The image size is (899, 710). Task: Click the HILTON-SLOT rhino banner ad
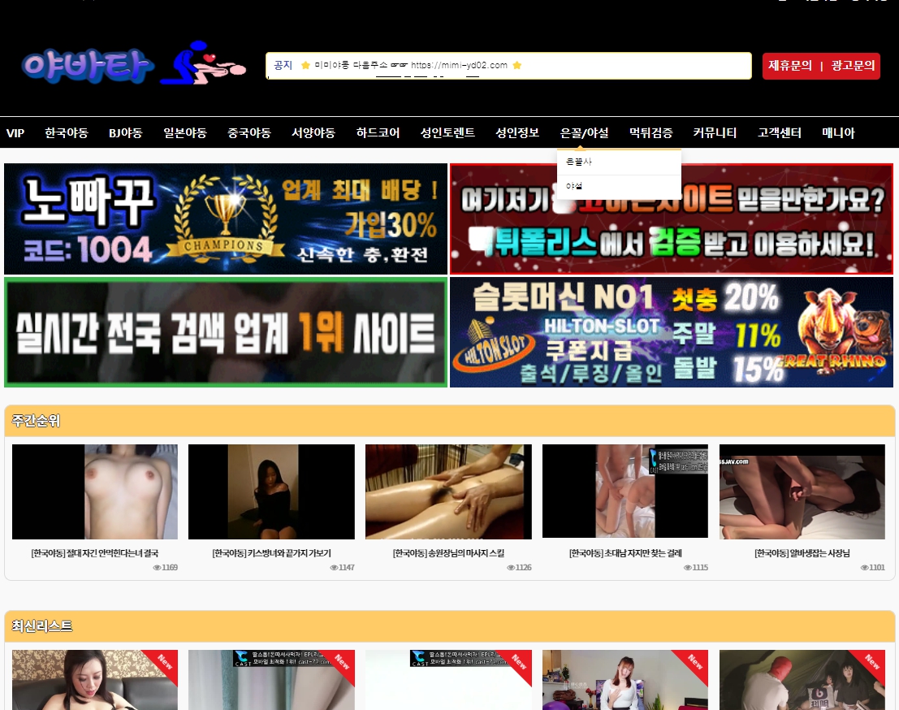(671, 332)
